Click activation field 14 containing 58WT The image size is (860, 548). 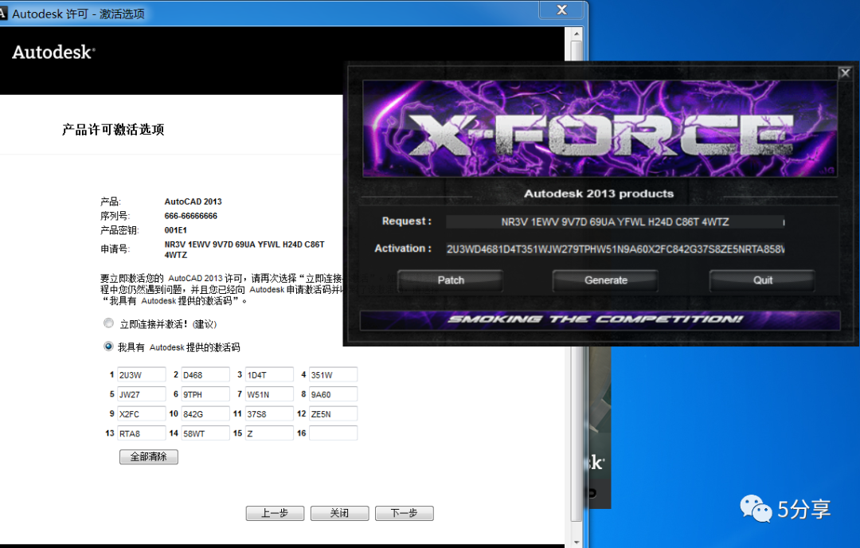coord(205,433)
